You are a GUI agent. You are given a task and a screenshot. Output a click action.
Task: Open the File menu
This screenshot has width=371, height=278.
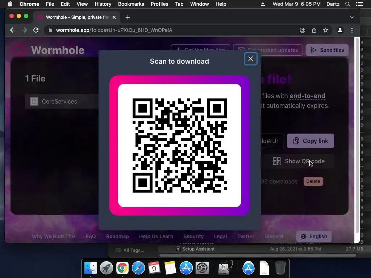click(50, 4)
